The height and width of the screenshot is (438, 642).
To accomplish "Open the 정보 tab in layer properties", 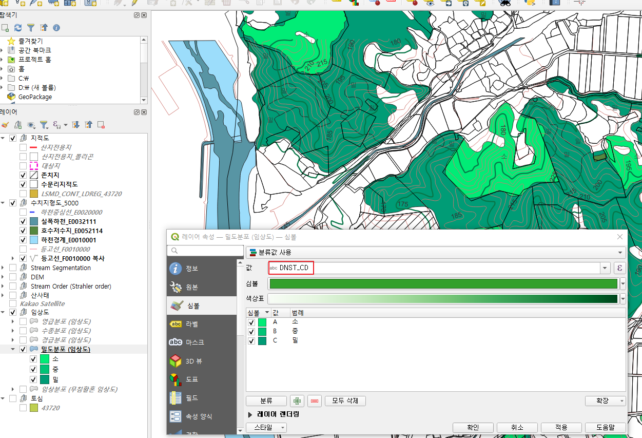I will [202, 269].
